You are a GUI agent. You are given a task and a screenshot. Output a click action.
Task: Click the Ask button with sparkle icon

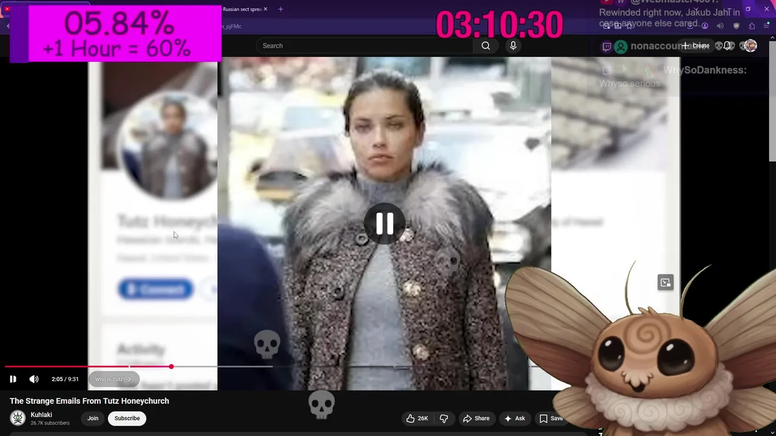click(514, 418)
